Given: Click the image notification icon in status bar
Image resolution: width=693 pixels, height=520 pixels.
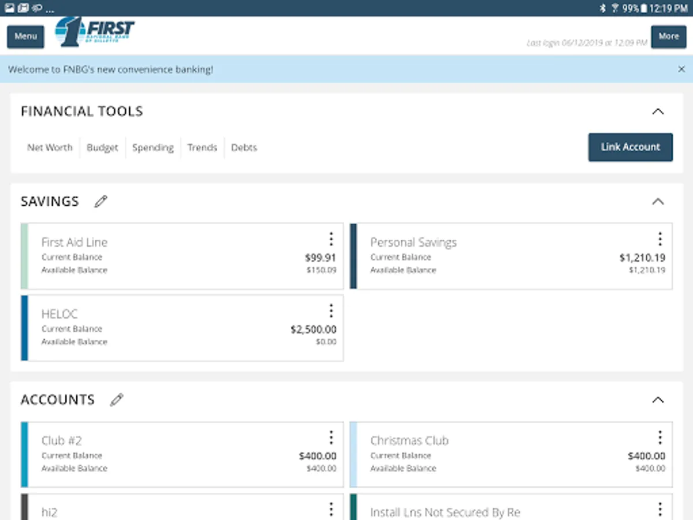Looking at the screenshot, I should click(9, 8).
